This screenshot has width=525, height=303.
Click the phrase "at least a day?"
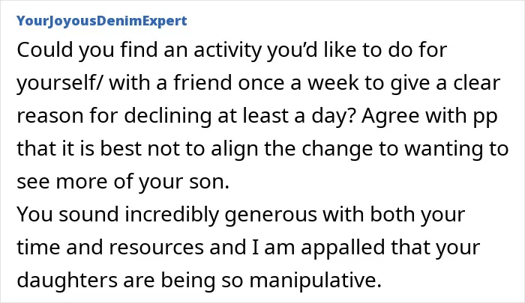click(x=286, y=116)
